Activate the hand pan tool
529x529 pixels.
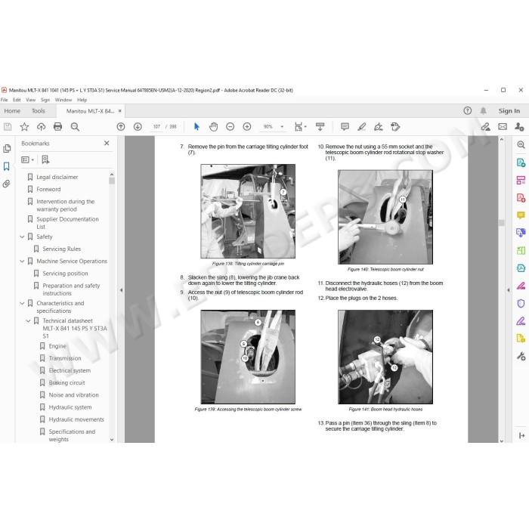[x=214, y=127]
